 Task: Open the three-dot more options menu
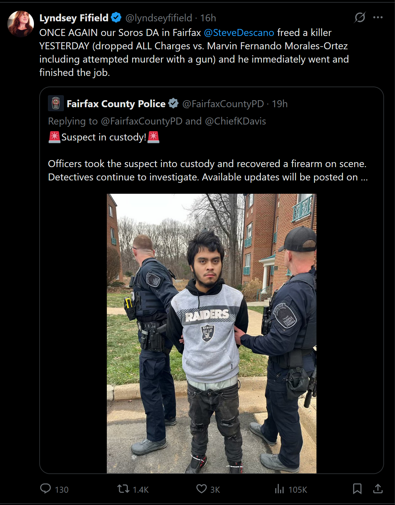point(378,17)
